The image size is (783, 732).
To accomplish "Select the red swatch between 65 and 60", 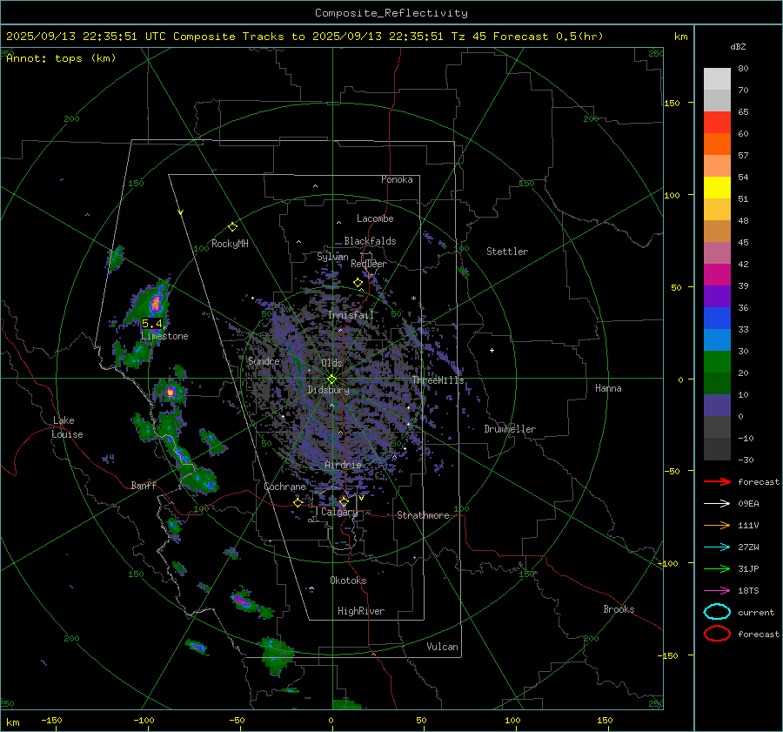I will [x=717, y=123].
